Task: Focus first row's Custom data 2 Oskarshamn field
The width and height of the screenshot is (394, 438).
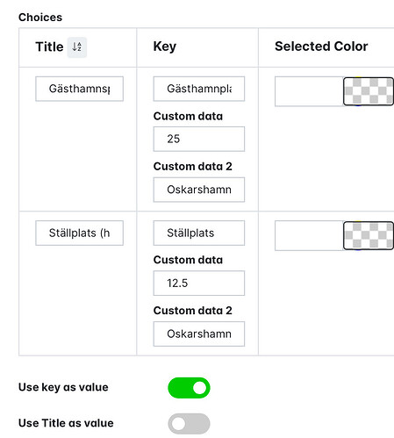Action: 199,190
